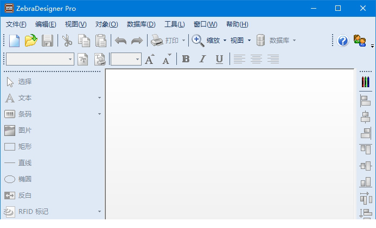The width and height of the screenshot is (376, 228).
Task: Open the toolbar overflow options arrow
Action: tap(372, 46)
